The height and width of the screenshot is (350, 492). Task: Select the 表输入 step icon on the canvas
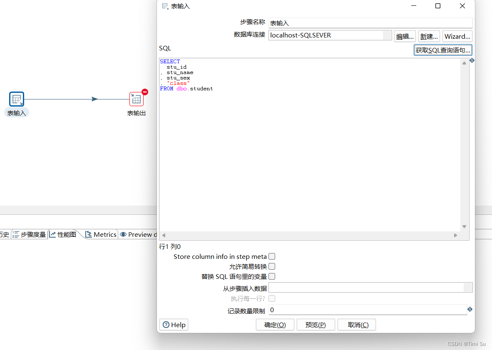(x=17, y=99)
